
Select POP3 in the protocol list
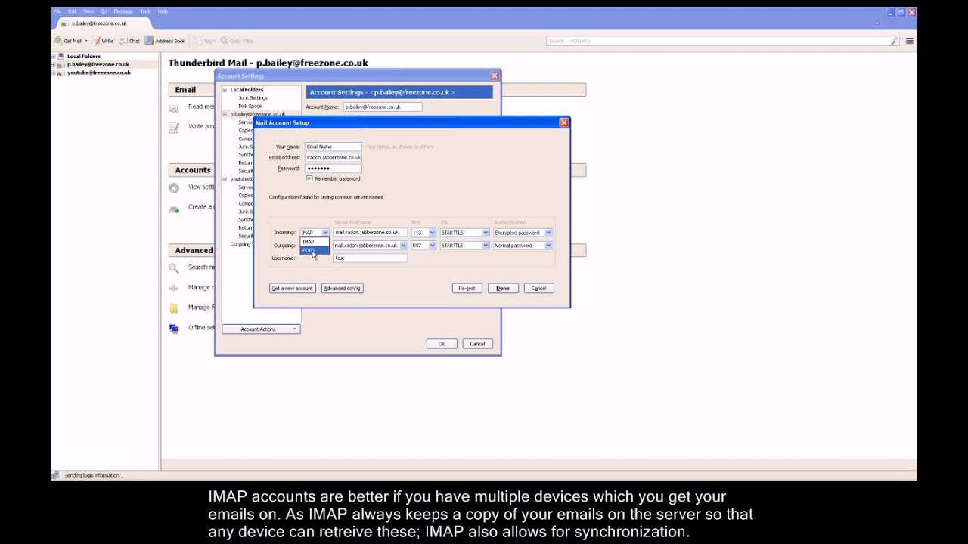315,250
